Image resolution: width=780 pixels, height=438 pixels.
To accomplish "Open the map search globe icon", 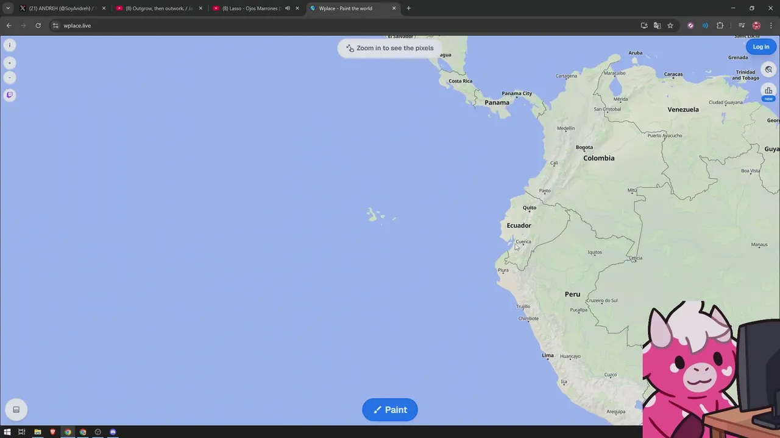I will 768,69.
